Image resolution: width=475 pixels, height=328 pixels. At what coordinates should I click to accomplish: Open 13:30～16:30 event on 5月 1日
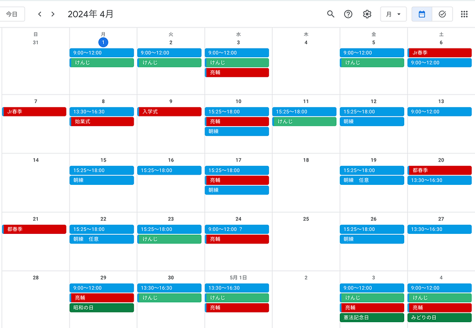pyautogui.click(x=237, y=288)
